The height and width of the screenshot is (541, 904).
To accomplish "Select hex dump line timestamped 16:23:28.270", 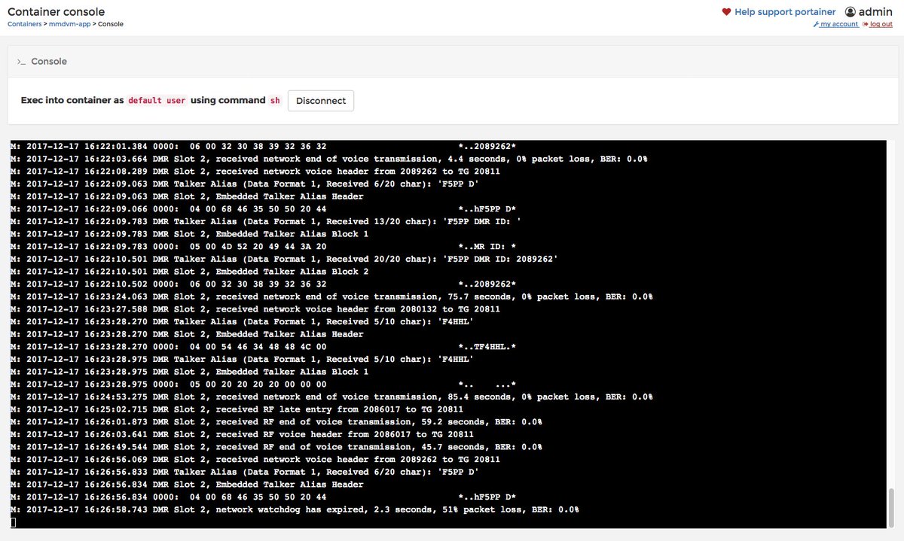I will 264,347.
